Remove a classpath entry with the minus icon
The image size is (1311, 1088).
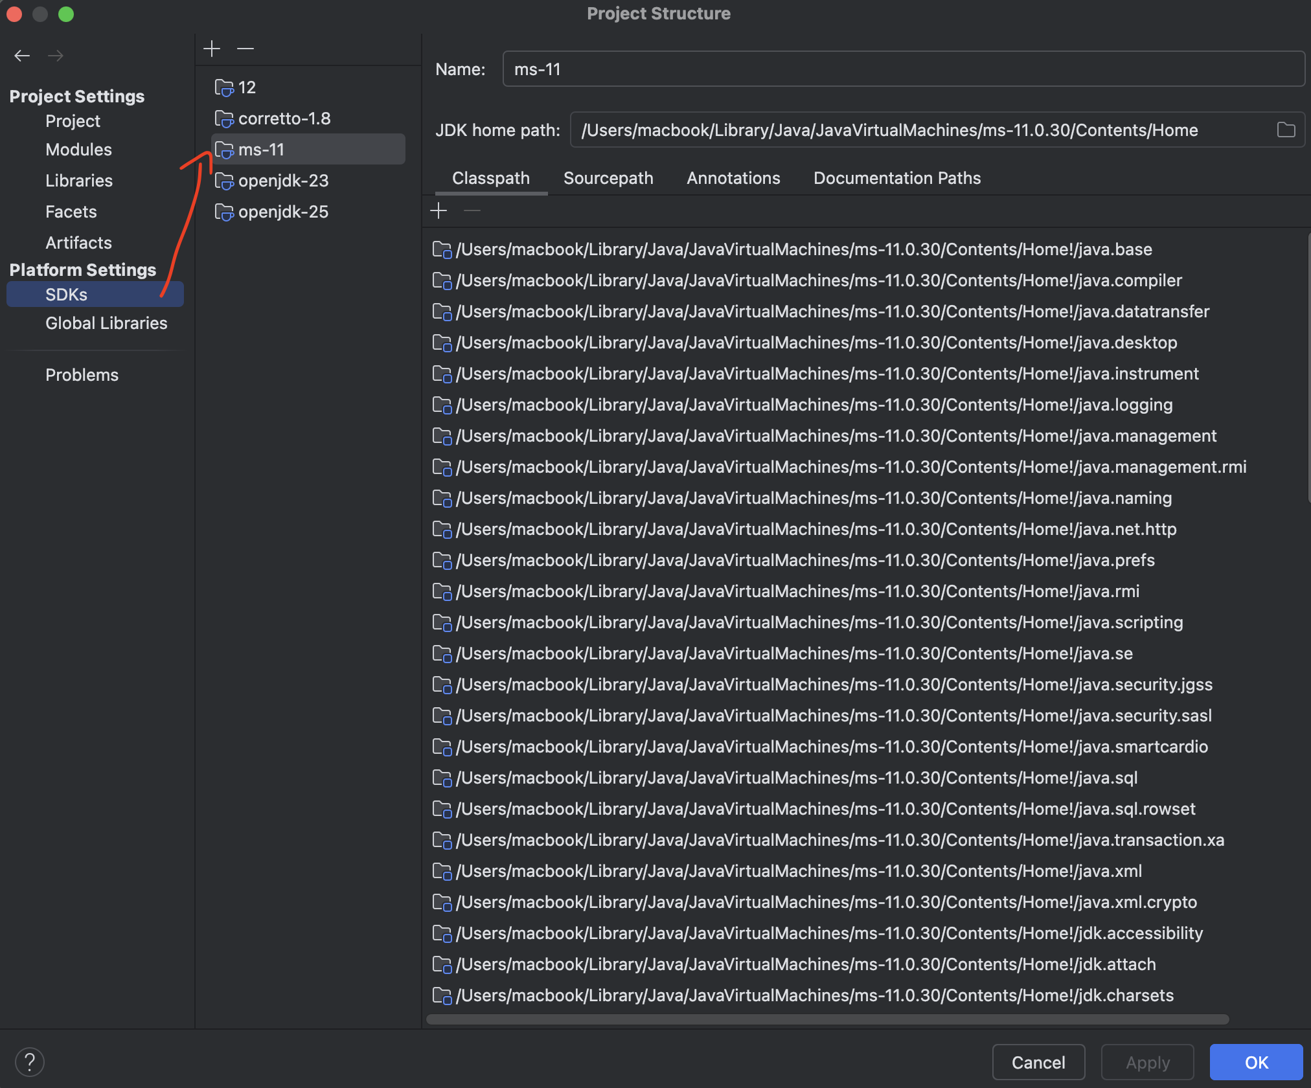point(472,210)
